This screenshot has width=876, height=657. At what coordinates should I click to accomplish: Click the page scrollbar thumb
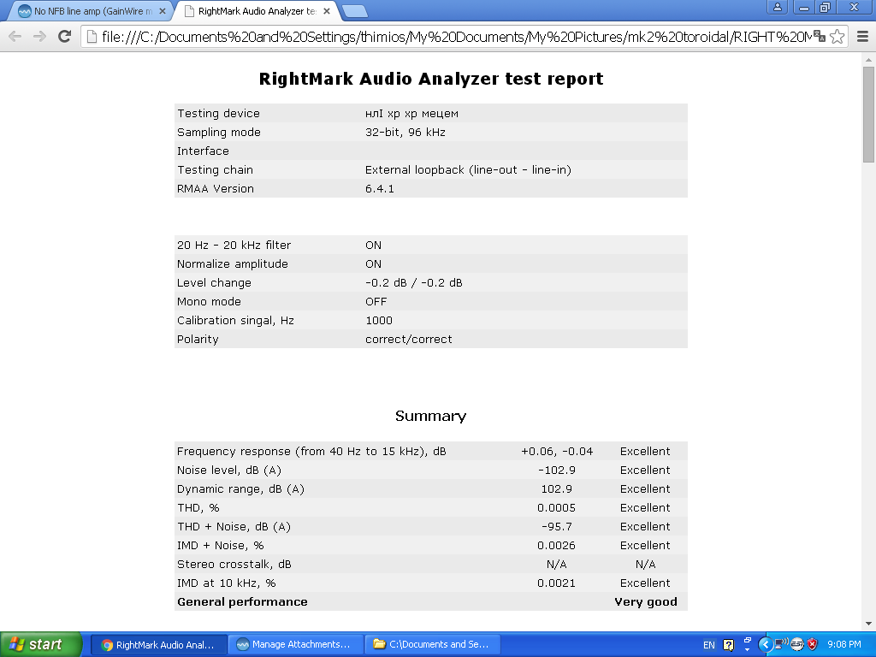point(868,114)
